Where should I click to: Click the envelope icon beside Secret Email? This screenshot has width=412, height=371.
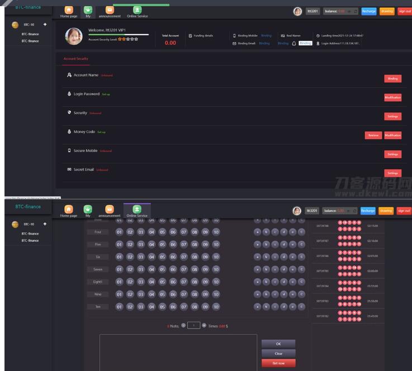69,169
